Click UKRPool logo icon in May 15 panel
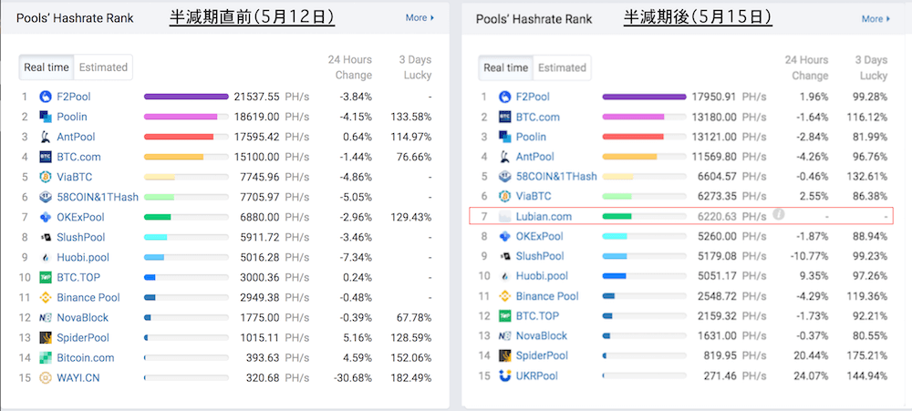 tap(505, 375)
